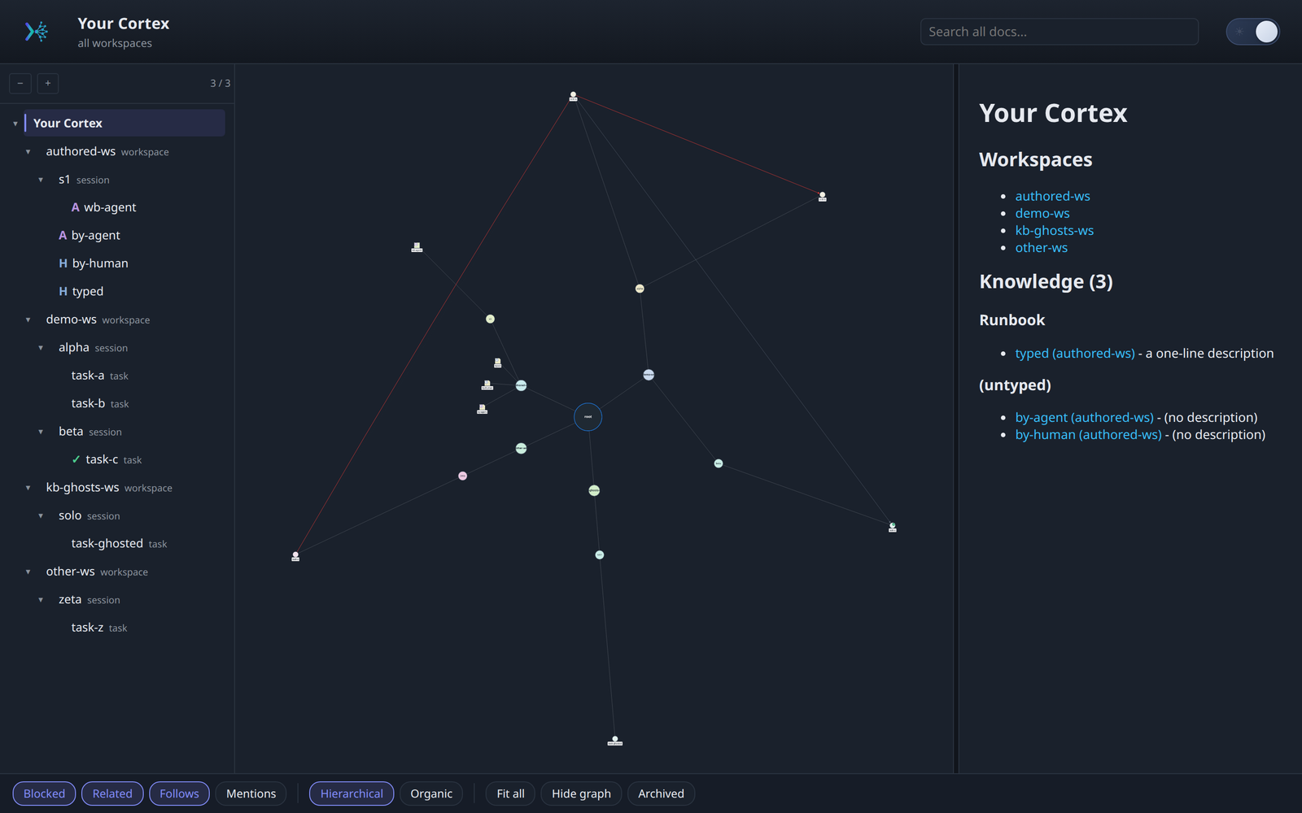
Task: Collapse the zeta session tree arrow
Action: tap(41, 600)
